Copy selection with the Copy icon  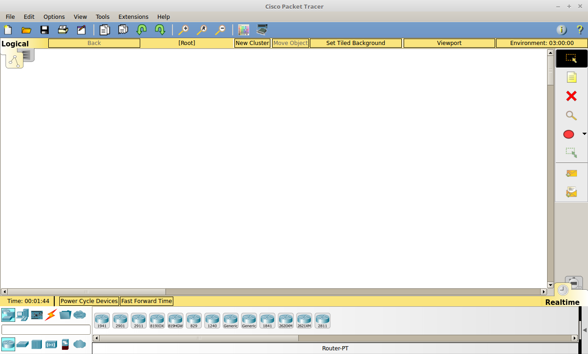(x=105, y=30)
